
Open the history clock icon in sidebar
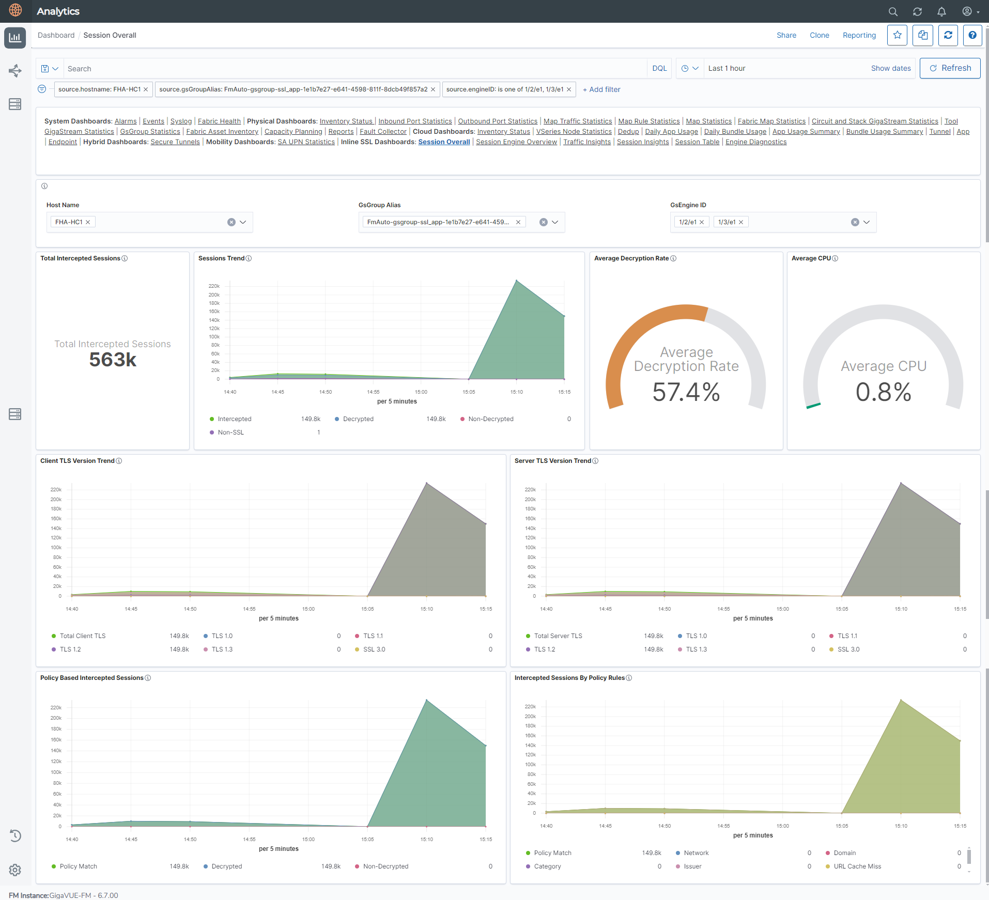click(15, 835)
